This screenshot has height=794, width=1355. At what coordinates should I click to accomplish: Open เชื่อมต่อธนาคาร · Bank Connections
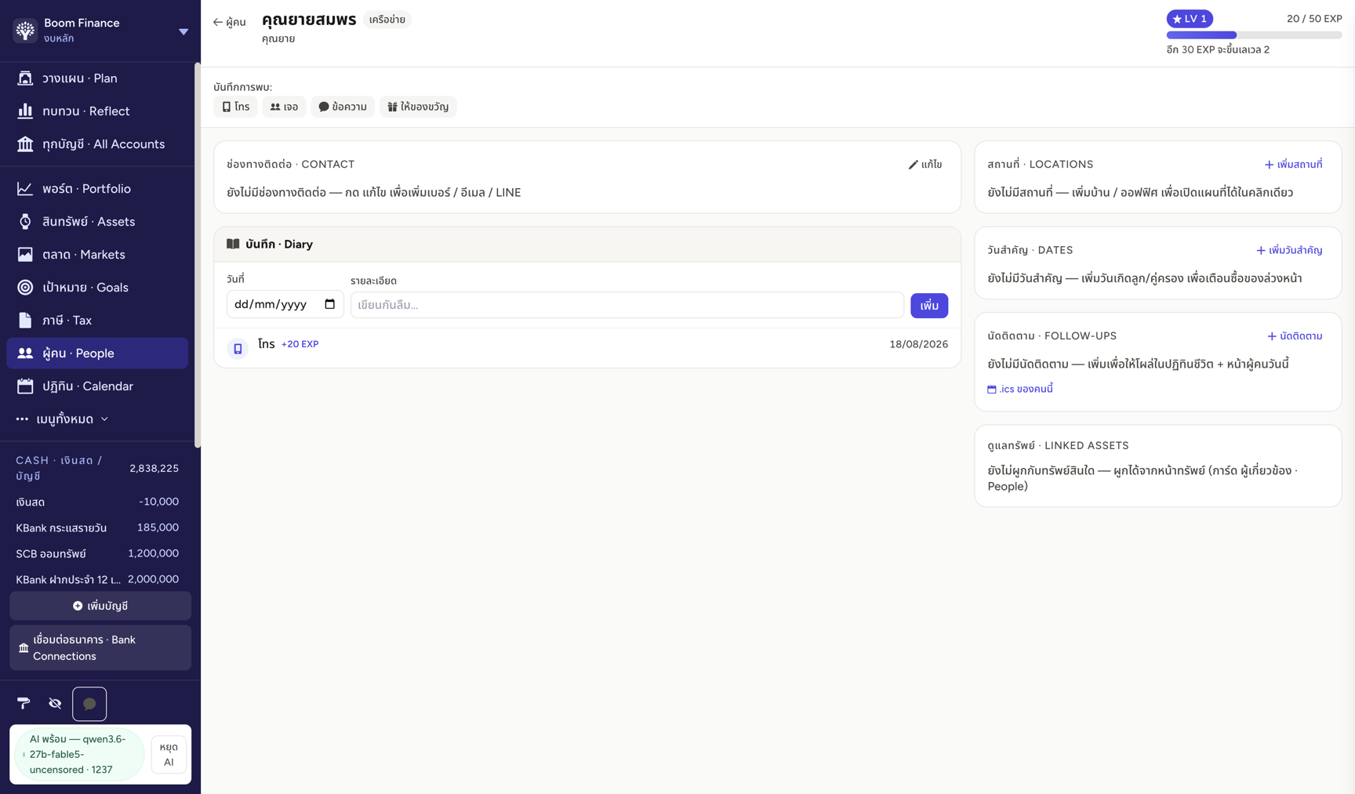pos(100,648)
